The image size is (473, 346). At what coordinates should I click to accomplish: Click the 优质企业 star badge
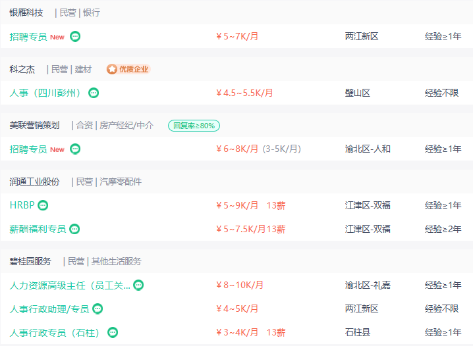coord(128,69)
